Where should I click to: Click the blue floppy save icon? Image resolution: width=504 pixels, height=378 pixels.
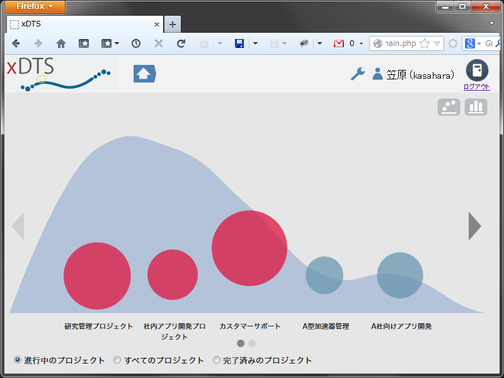239,43
